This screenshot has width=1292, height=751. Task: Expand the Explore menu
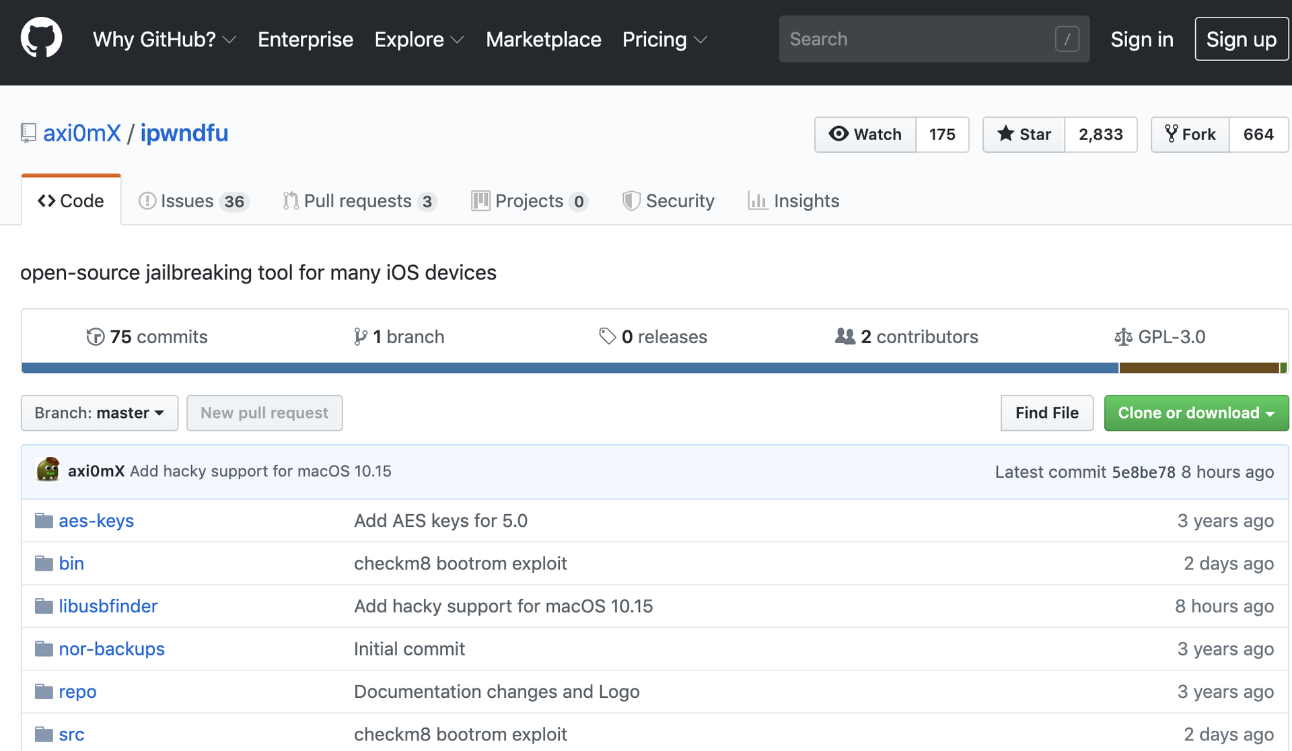pyautogui.click(x=419, y=39)
